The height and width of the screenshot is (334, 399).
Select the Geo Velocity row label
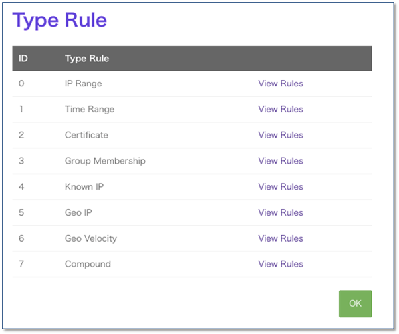coord(91,238)
